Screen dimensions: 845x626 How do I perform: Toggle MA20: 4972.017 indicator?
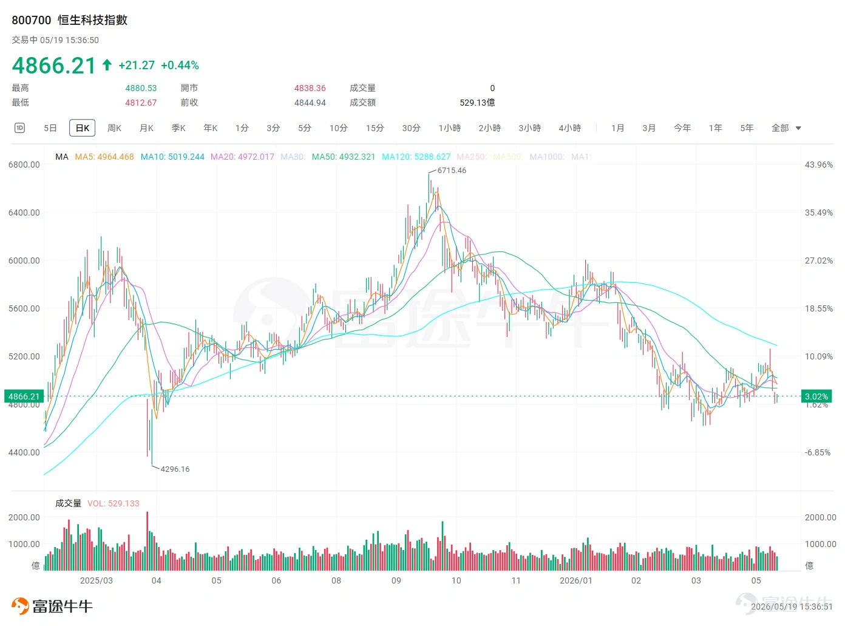243,157
